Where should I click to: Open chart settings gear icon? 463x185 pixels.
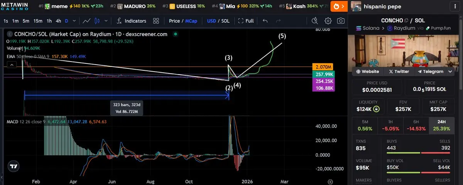coord(328,21)
